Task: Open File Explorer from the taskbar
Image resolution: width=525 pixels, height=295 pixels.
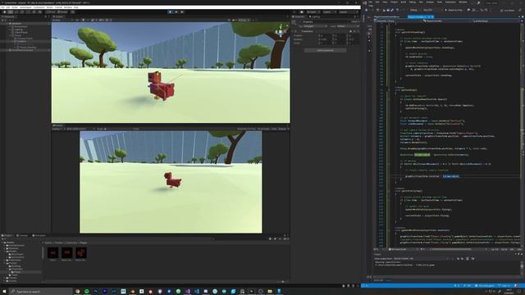Action: tap(270, 292)
